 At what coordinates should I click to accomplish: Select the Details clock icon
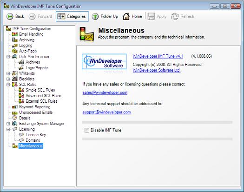(x=15, y=118)
